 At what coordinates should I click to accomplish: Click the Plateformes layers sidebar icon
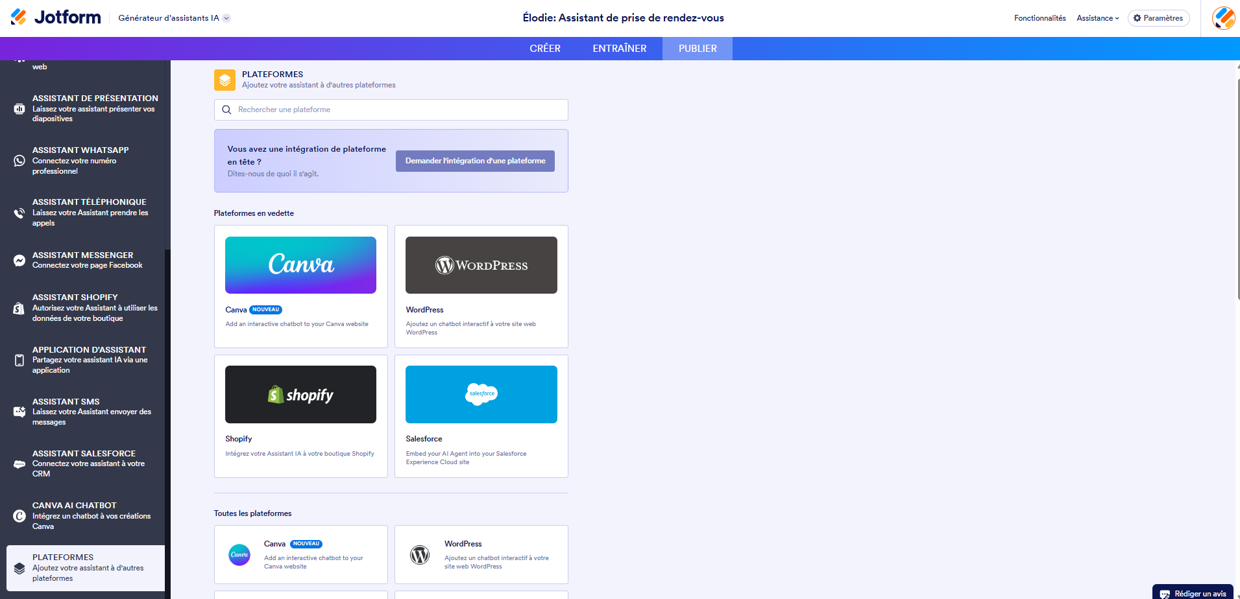(x=19, y=568)
